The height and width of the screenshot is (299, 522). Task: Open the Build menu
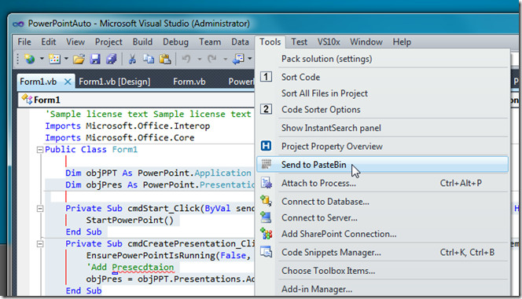coord(142,42)
